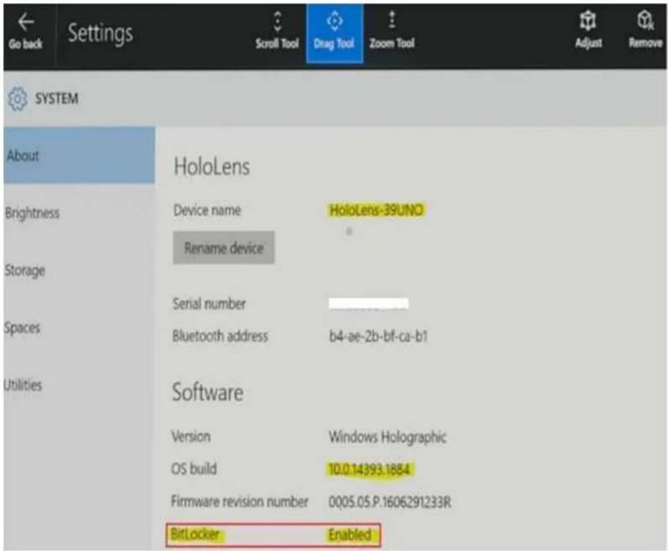Viewport: 668px width, 551px height.
Task: Select the Scroll Tool
Action: tap(277, 32)
